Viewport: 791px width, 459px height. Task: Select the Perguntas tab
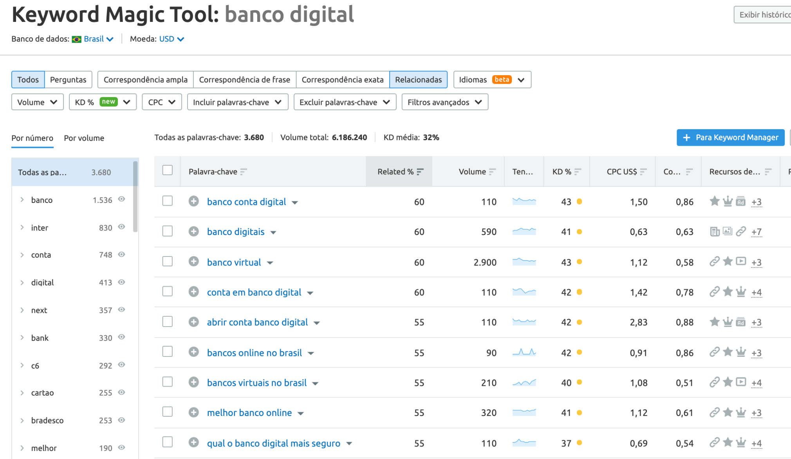coord(68,80)
